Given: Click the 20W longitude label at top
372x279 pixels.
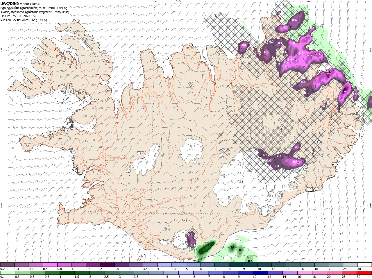Looking at the screenshot, I should [155, 1].
